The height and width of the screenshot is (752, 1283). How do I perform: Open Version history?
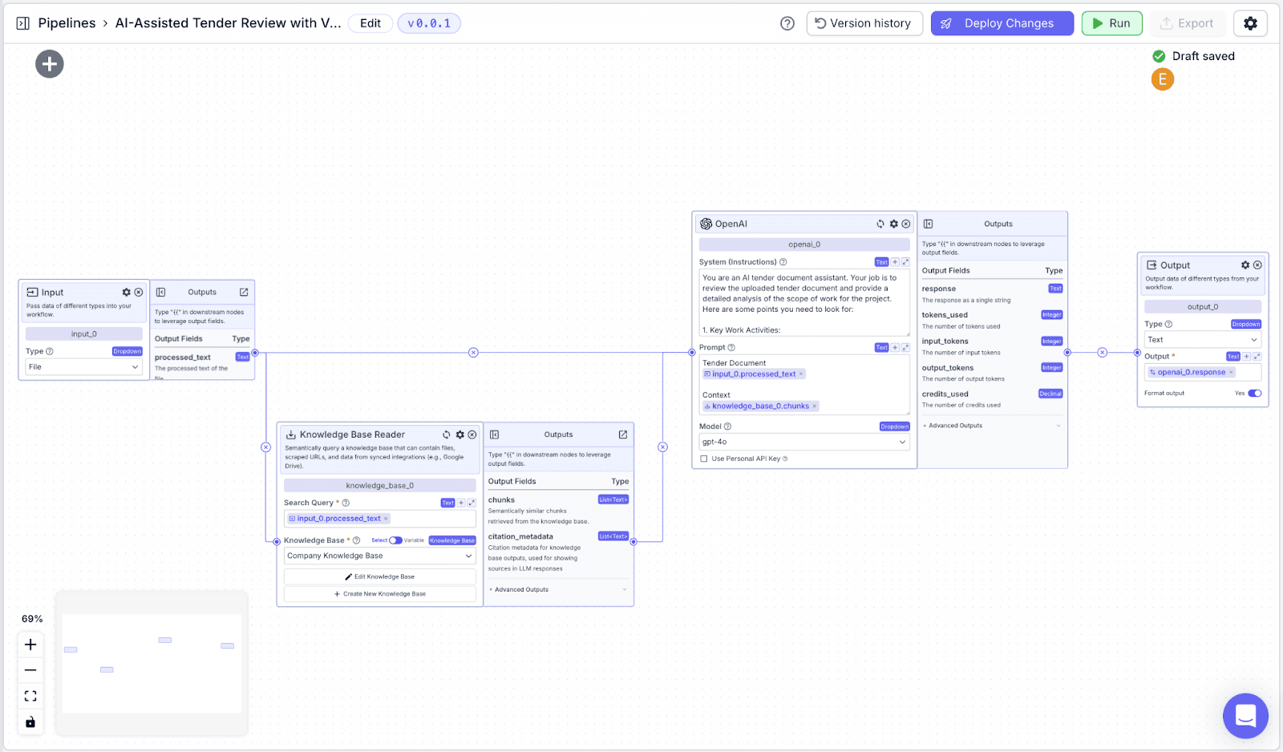(x=864, y=23)
